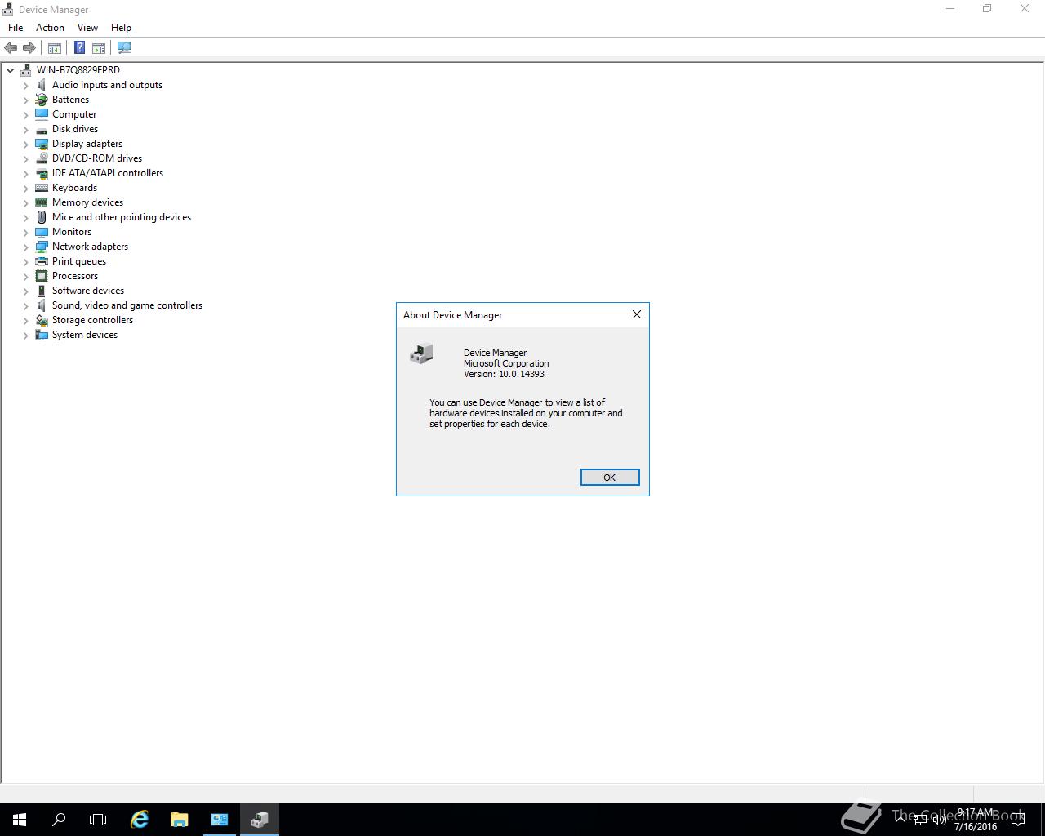
Task: Click the Network adapters icon
Action: pos(42,247)
